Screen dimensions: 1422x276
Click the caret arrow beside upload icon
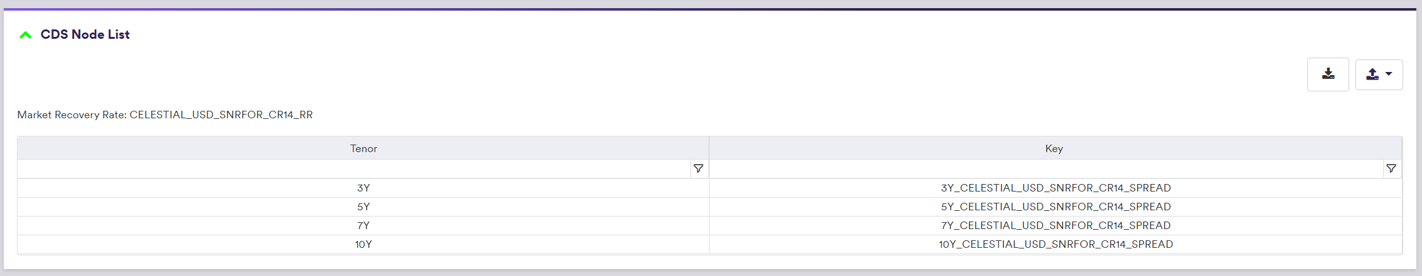[x=1389, y=74]
